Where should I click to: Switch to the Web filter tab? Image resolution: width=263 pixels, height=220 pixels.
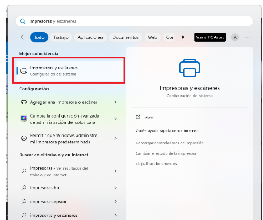(152, 37)
